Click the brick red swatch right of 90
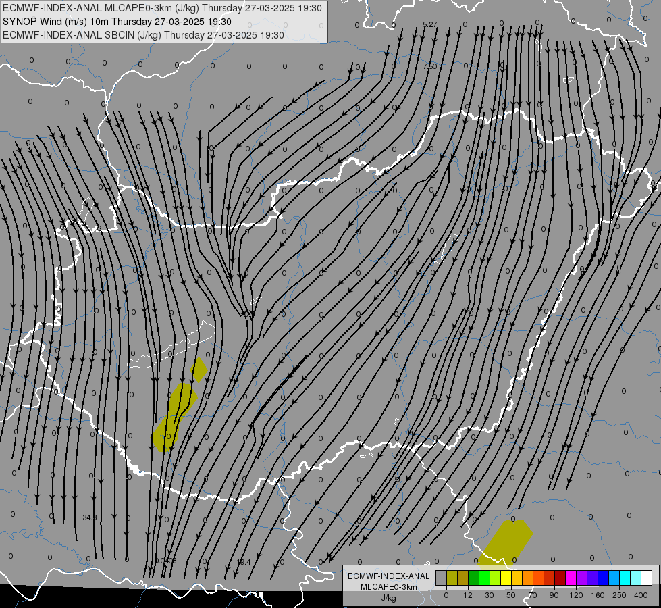 coord(550,578)
